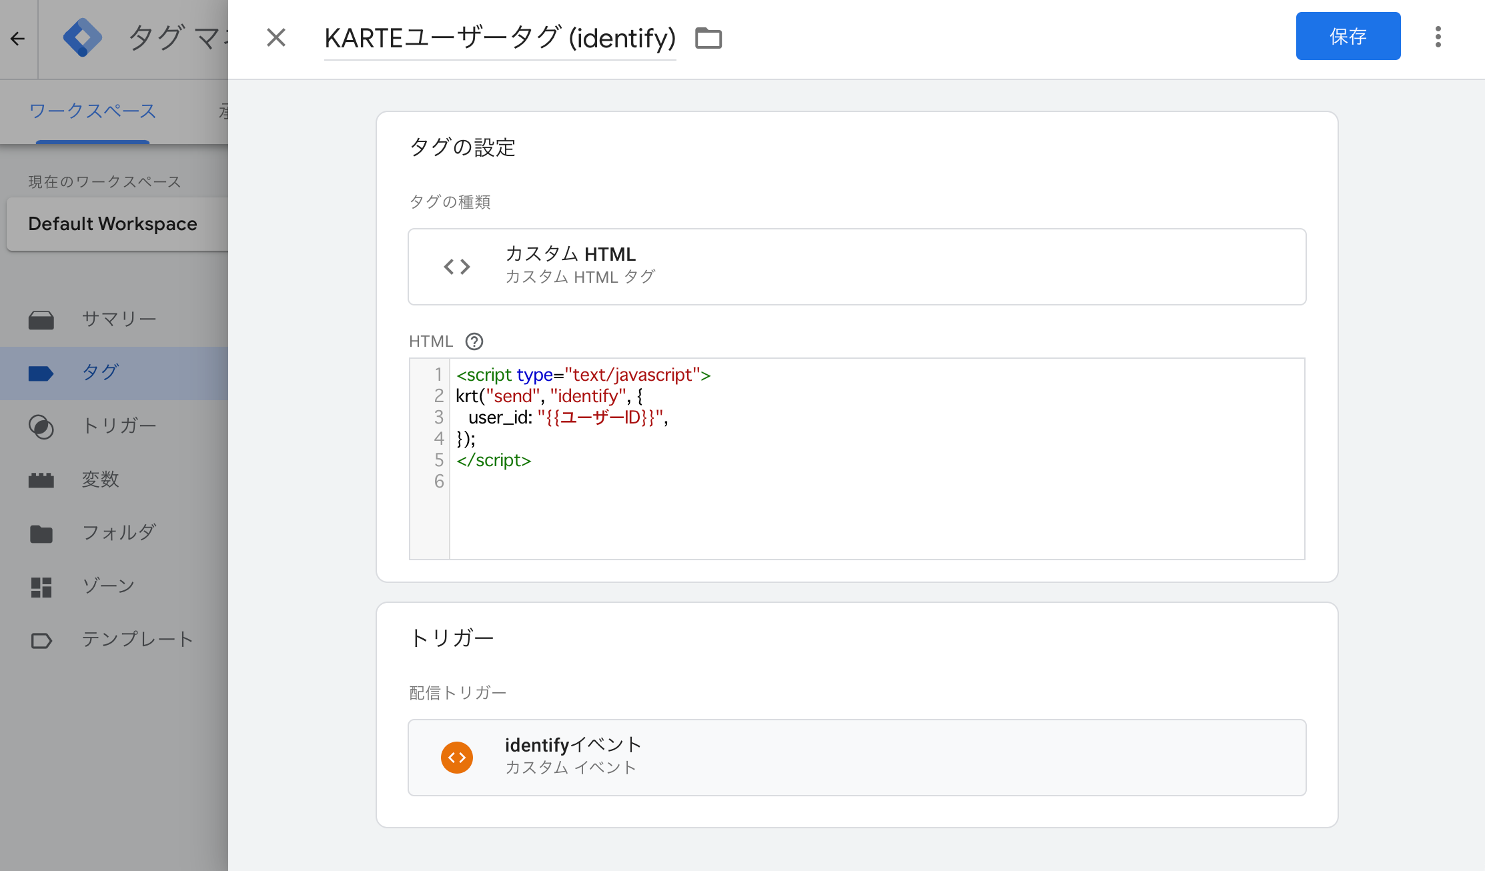1485x871 pixels.
Task: Click the フォルダ folder icon in the sidebar
Action: click(41, 534)
